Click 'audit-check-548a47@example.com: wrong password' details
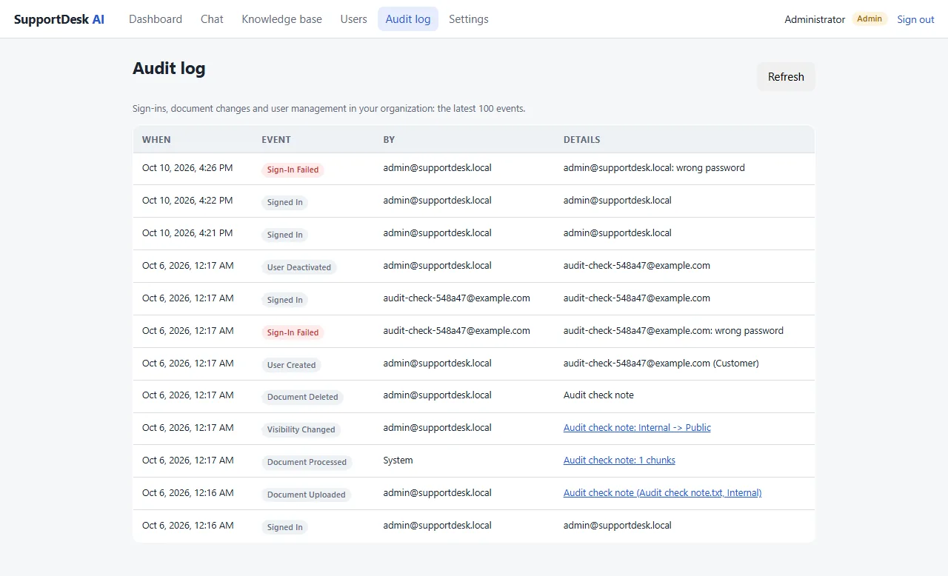The width and height of the screenshot is (948, 576). (x=673, y=331)
